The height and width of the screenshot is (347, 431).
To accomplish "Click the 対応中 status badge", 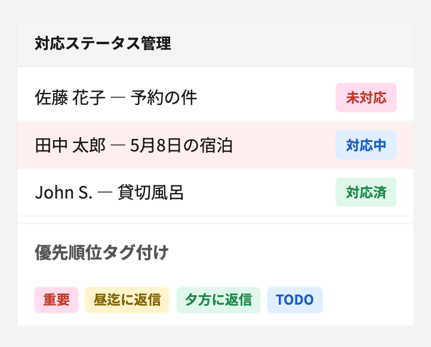I will (366, 145).
